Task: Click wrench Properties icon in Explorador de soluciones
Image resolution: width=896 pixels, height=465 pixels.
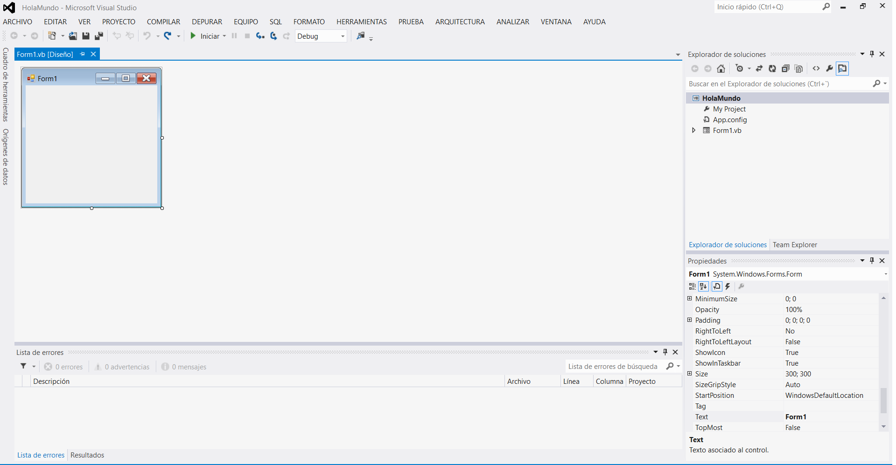Action: [x=829, y=69]
